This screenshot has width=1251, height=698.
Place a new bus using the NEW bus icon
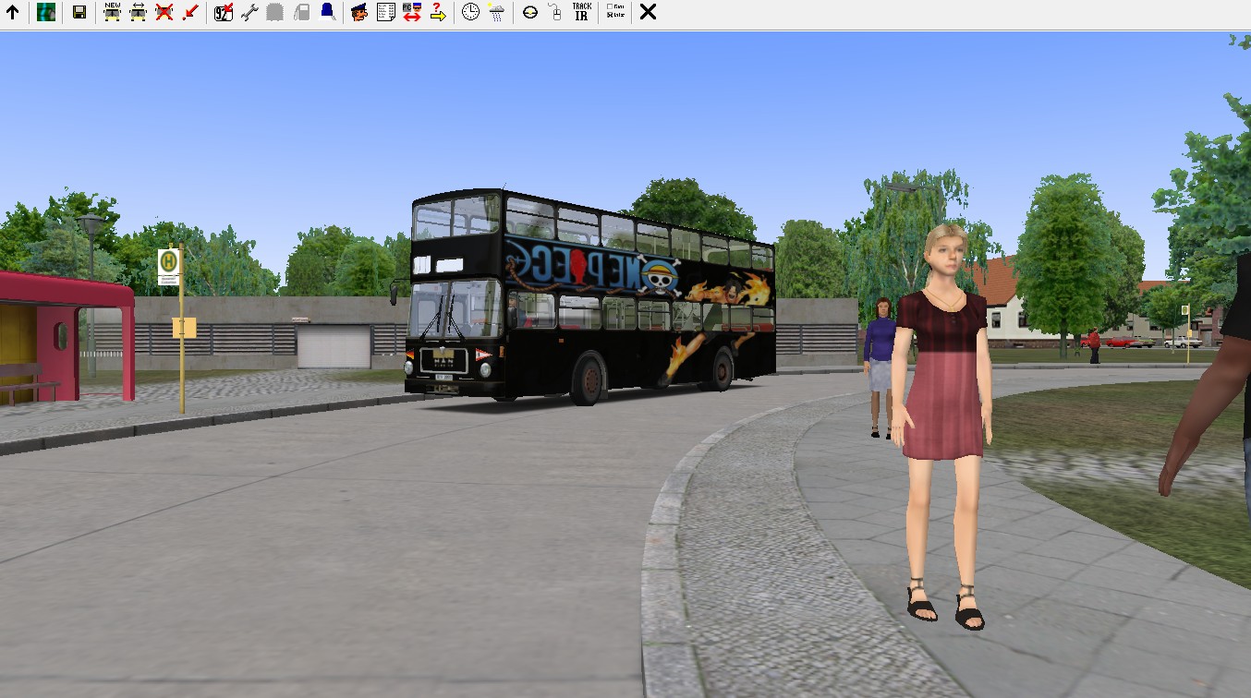pos(112,12)
